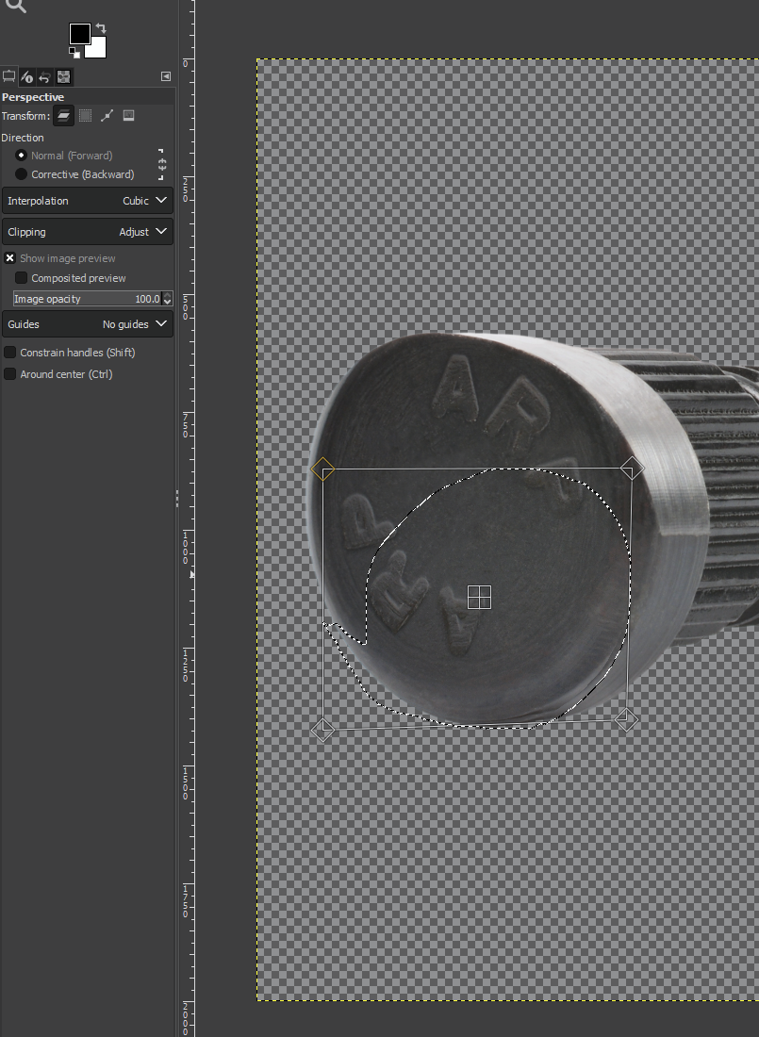
Task: Open the Clipping Adjust dropdown
Action: coord(88,232)
